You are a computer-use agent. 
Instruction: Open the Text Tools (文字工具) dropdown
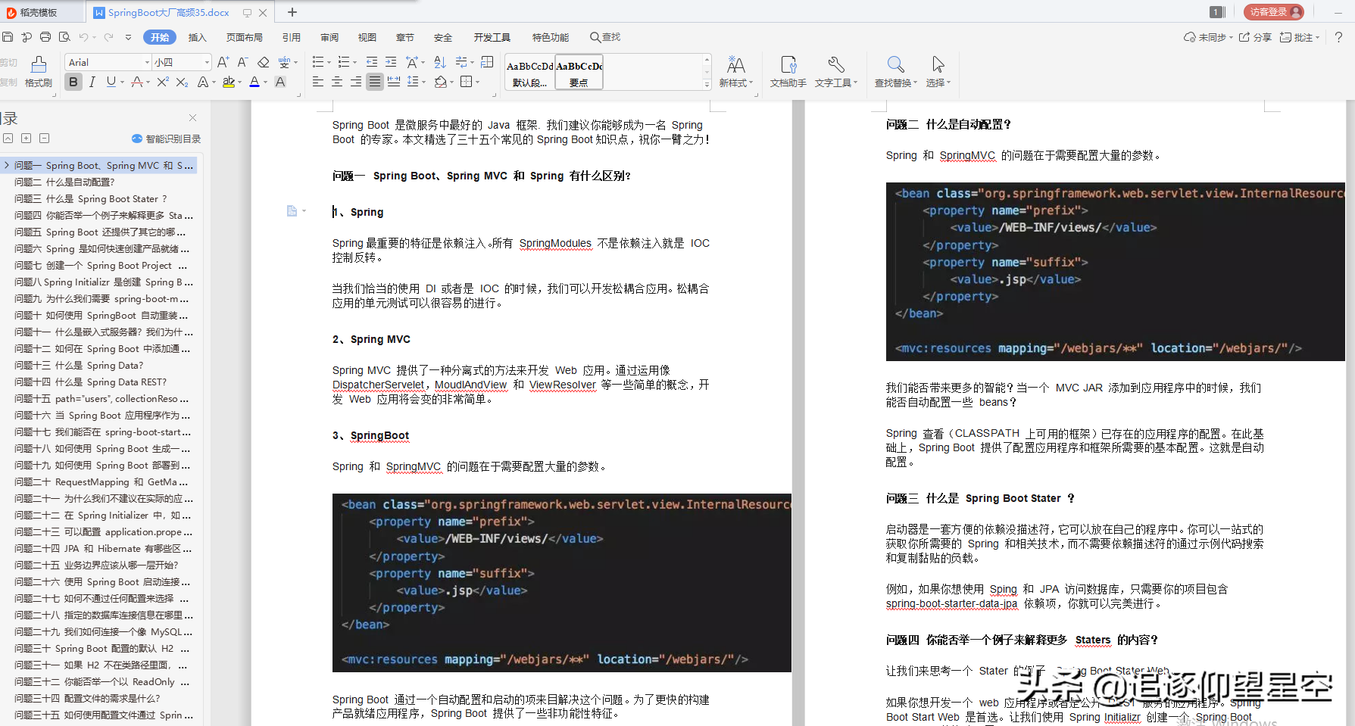point(836,72)
